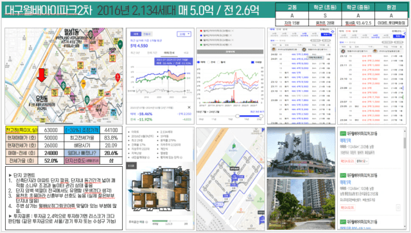Image resolution: width=411 pixels, height=233 pixels.
Task: Open 대구월배아이파크2차 207동 listing title
Action: pyautogui.click(x=362, y=175)
